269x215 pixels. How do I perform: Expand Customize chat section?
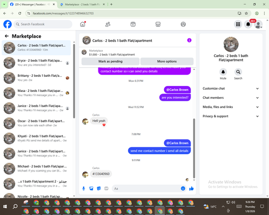[231, 89]
